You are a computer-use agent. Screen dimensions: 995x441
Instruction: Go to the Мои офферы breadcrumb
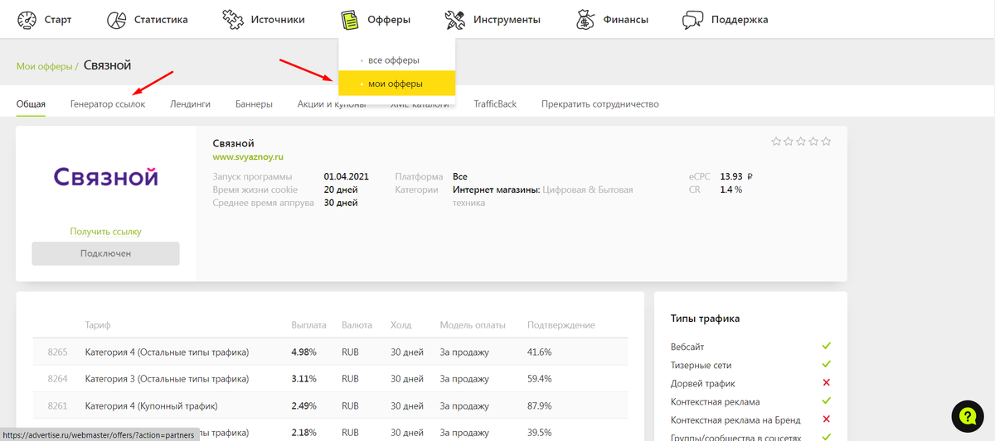tap(44, 66)
